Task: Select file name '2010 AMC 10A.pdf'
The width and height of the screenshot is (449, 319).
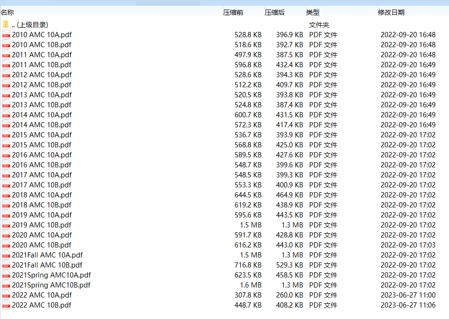Action: coord(42,35)
